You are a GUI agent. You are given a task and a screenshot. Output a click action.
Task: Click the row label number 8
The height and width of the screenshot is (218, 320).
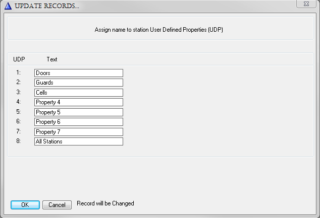pyautogui.click(x=18, y=141)
